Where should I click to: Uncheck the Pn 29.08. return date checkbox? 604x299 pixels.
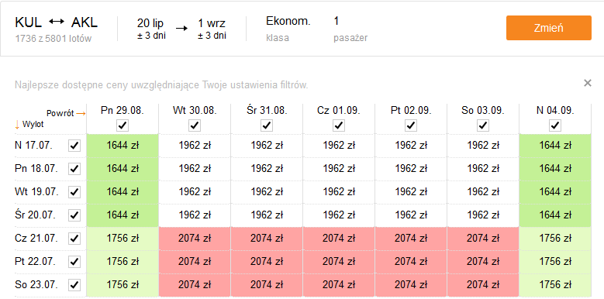pos(123,125)
